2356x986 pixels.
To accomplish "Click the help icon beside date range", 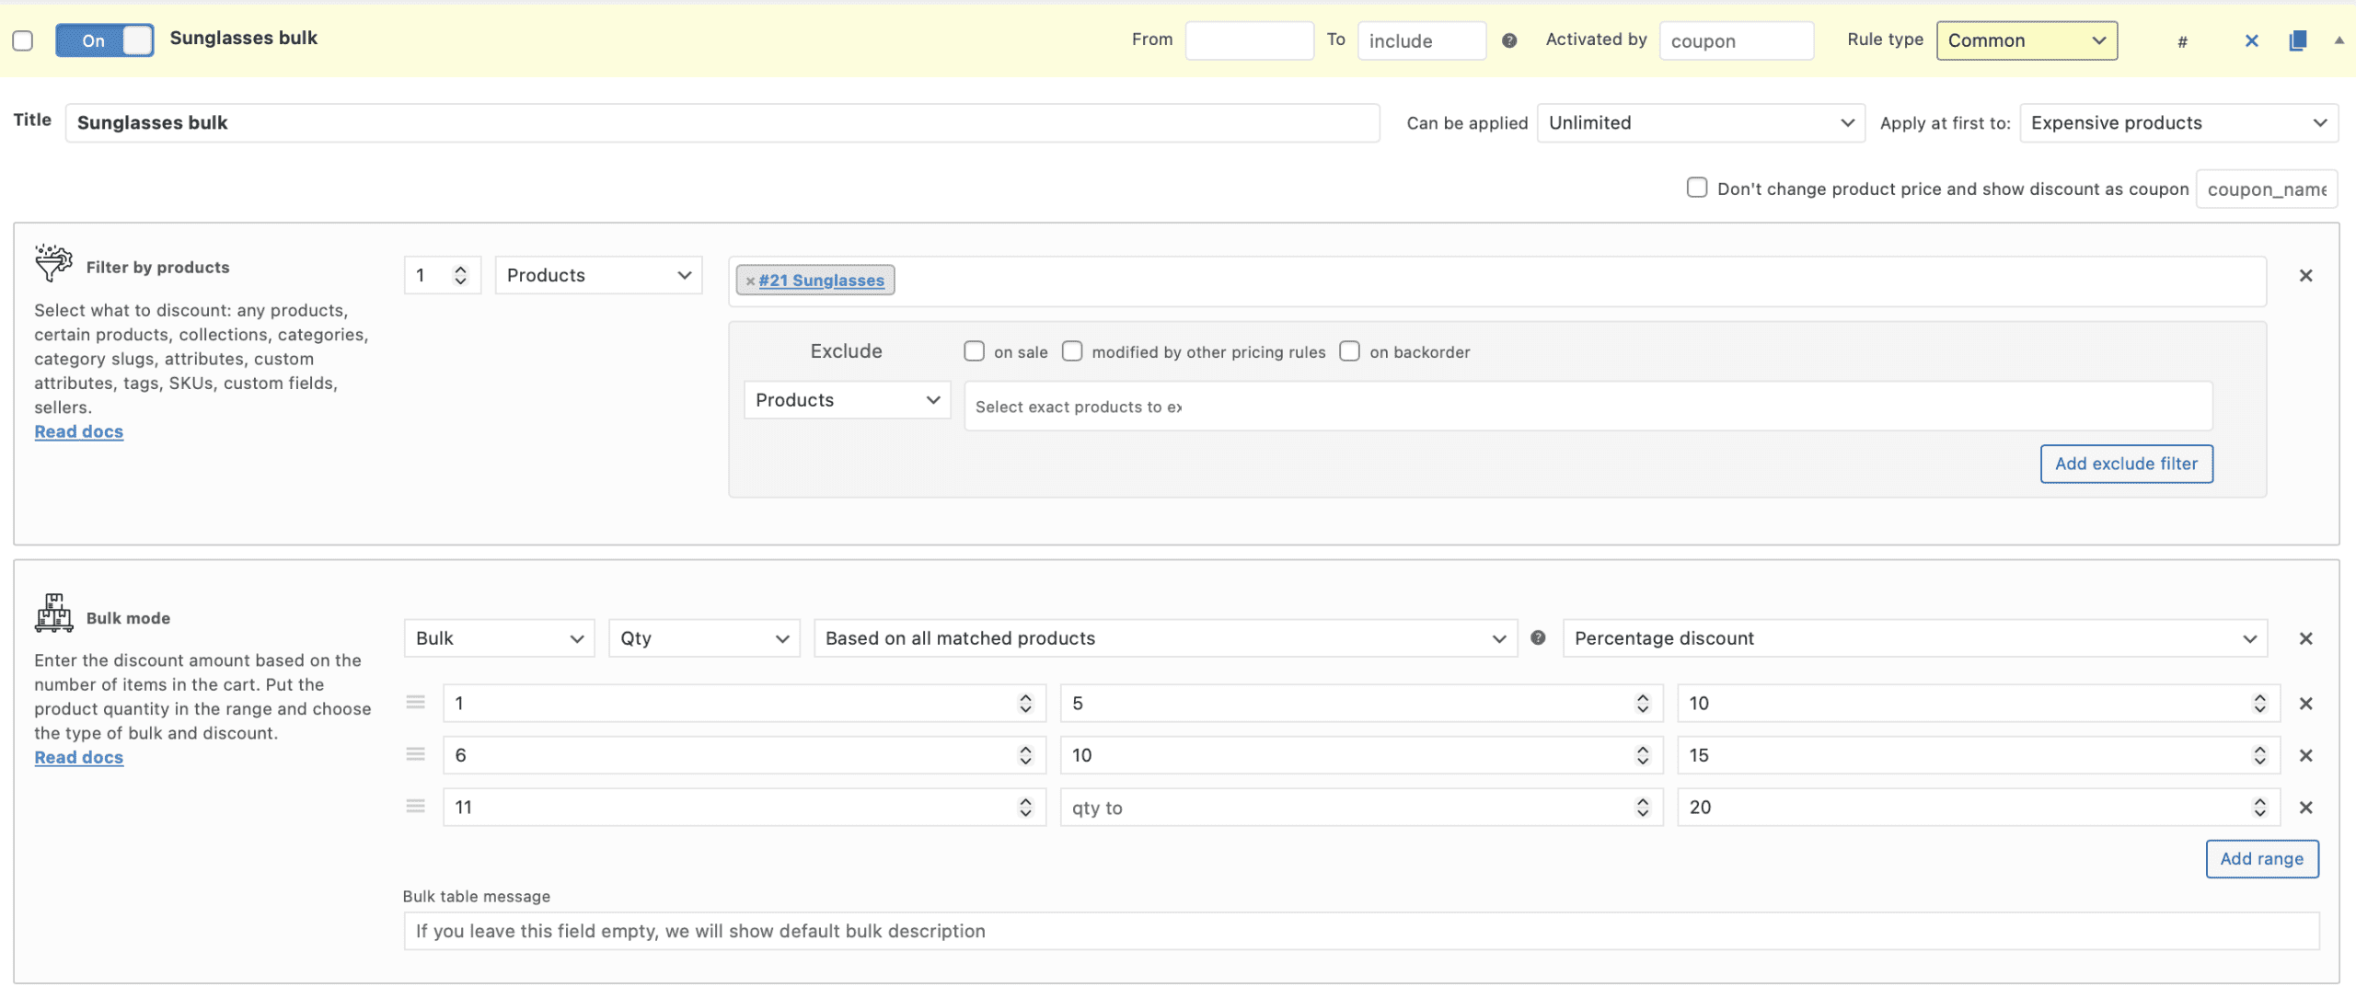I will 1509,40.
